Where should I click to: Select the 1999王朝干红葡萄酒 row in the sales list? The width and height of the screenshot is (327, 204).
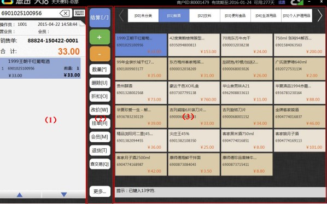[x=40, y=68]
